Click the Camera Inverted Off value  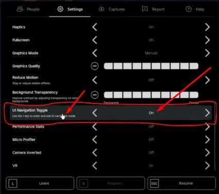151,153
